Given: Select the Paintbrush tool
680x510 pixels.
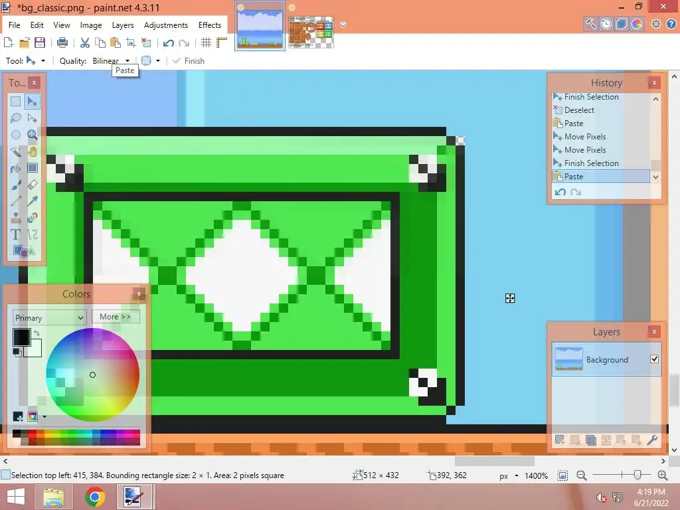Looking at the screenshot, I should click(x=16, y=185).
